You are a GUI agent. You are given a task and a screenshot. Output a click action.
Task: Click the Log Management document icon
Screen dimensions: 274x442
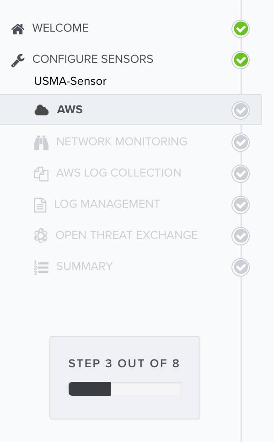(x=40, y=205)
